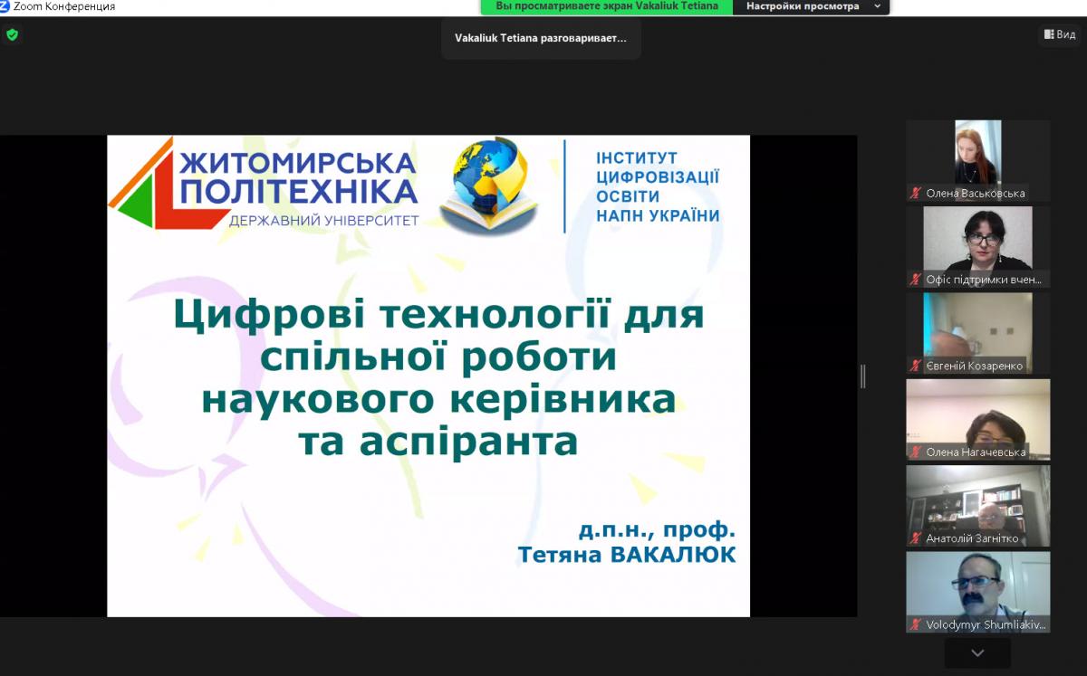Click the green encryption shield icon

point(12,35)
